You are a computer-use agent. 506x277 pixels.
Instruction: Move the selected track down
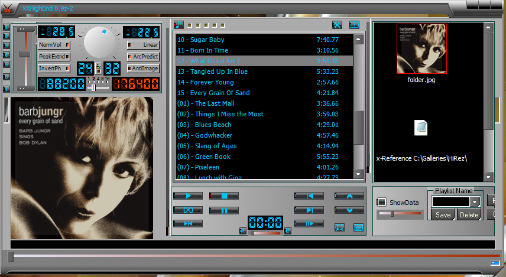coord(349,210)
